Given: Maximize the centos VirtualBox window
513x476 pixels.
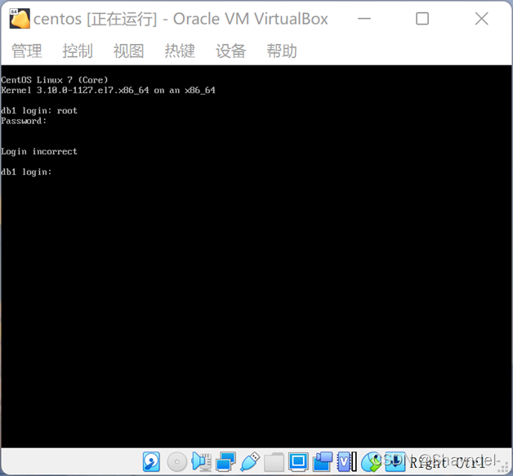Looking at the screenshot, I should pos(422,19).
